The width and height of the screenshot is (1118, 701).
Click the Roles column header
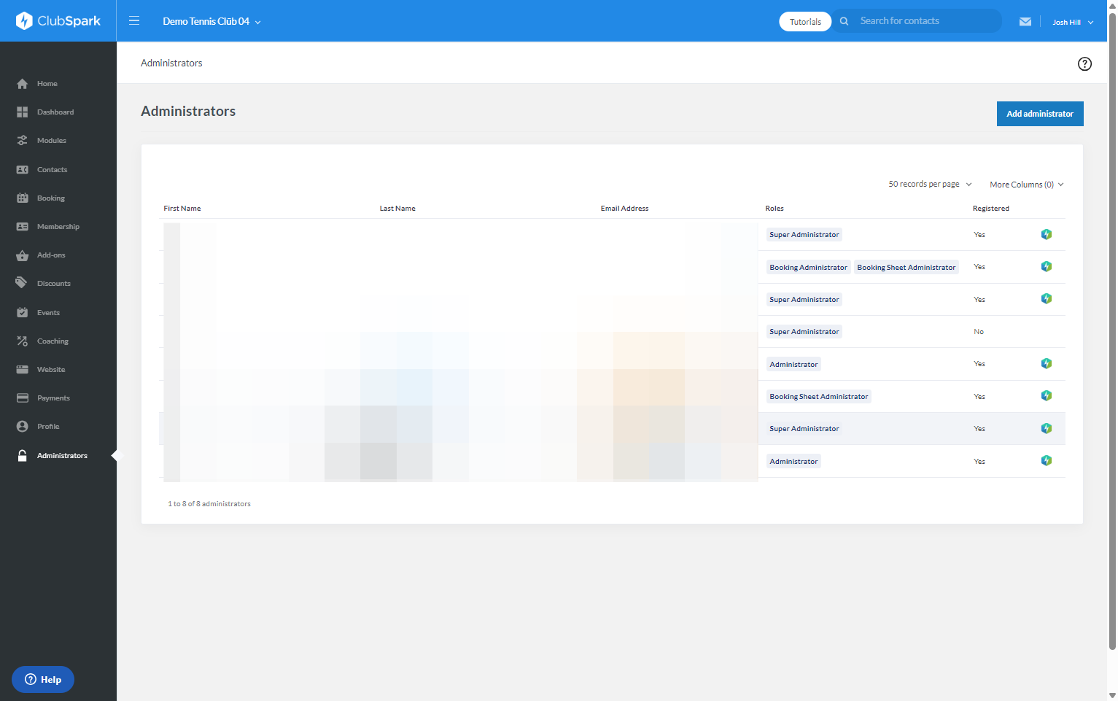coord(775,209)
